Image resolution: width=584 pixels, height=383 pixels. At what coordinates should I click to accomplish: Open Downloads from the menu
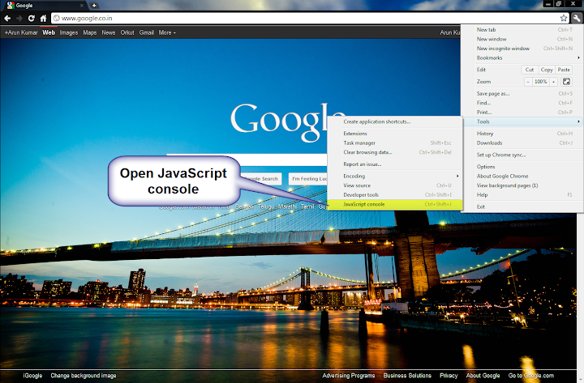click(522, 143)
